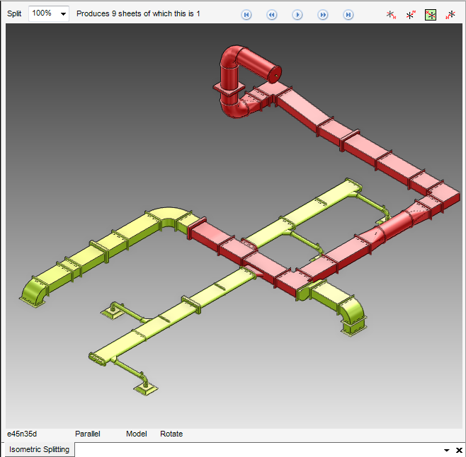Close the Isometric Splitting panel
This screenshot has height=457, width=466.
[x=459, y=450]
